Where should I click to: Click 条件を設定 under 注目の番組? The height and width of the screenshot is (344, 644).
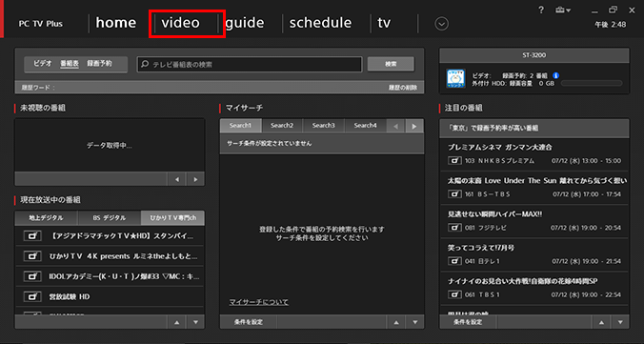(x=468, y=322)
